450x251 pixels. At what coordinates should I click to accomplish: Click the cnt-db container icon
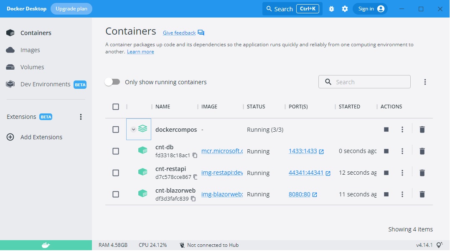[142, 150]
